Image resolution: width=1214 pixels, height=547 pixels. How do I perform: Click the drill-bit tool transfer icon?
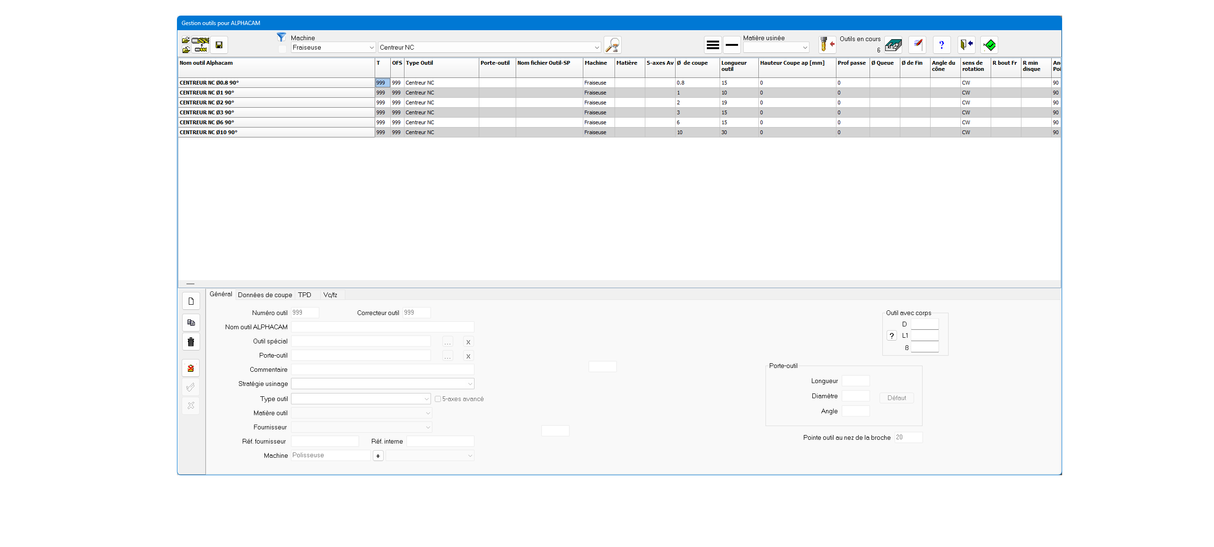201,45
